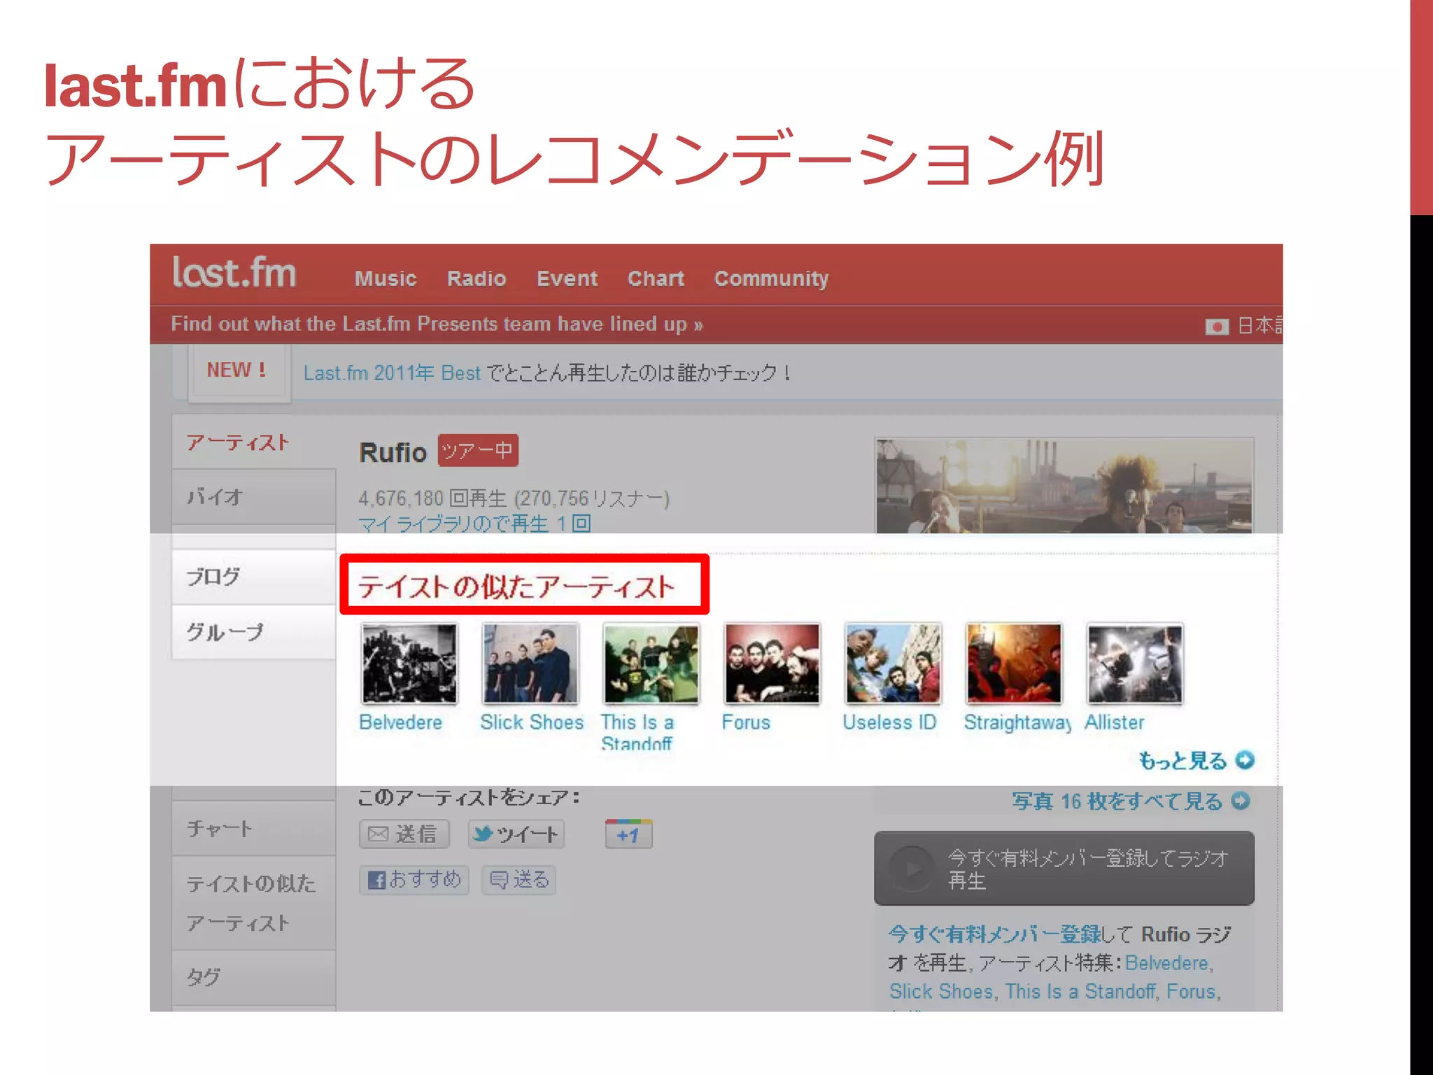Select the バイオ sidebar tab
This screenshot has width=1433, height=1075.
tap(254, 497)
